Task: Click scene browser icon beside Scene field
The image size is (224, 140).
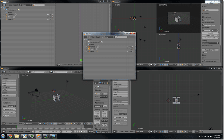Action: coord(51,72)
